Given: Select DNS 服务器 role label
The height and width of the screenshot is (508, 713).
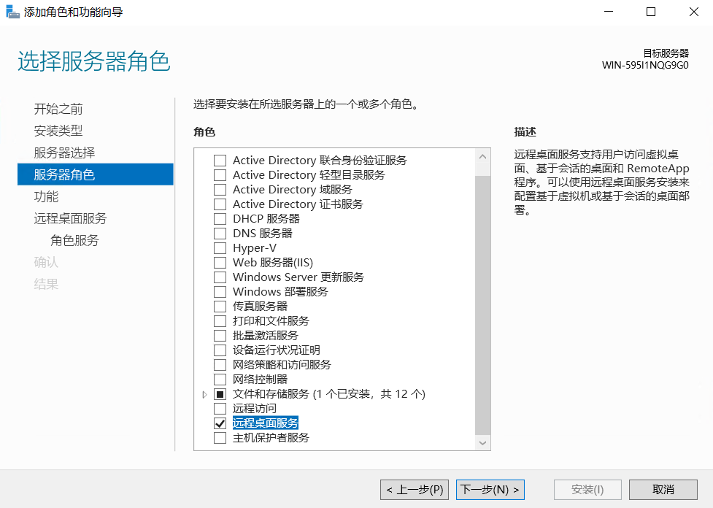Looking at the screenshot, I should pyautogui.click(x=263, y=234).
